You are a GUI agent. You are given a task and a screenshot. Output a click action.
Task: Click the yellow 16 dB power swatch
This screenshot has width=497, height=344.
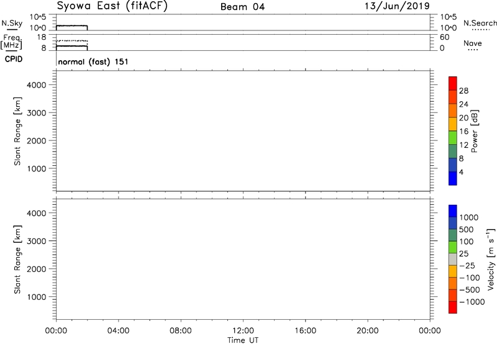click(453, 124)
